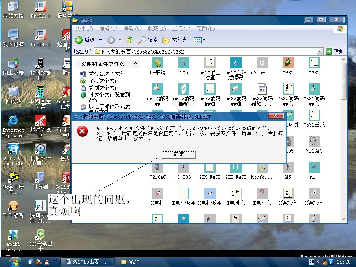Click 重命名这个文件 link
The height and width of the screenshot is (267, 356).
(106, 74)
